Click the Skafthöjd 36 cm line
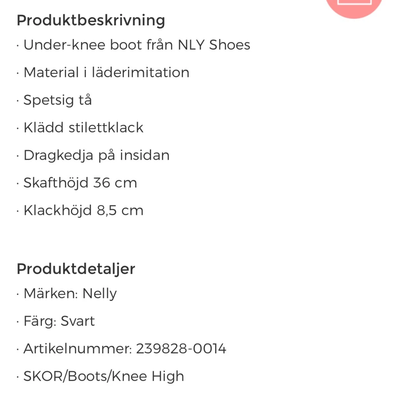 coord(80,183)
